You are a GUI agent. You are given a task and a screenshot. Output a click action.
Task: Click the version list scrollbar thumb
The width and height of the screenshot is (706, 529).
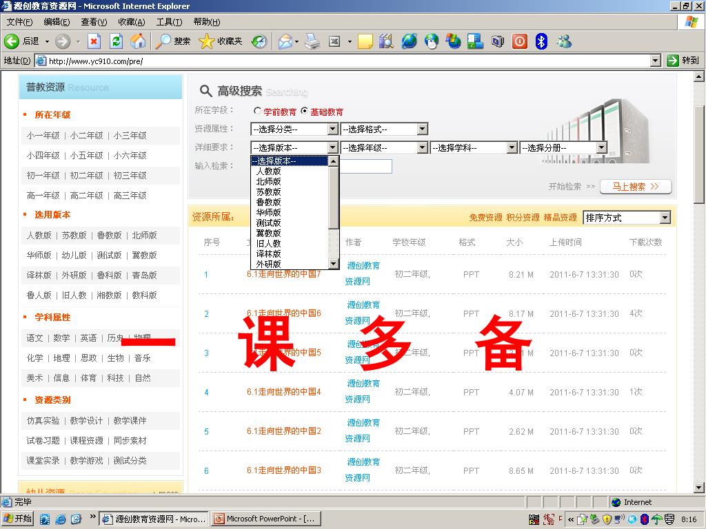click(334, 197)
